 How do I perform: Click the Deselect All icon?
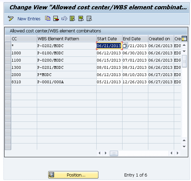(x=89, y=19)
